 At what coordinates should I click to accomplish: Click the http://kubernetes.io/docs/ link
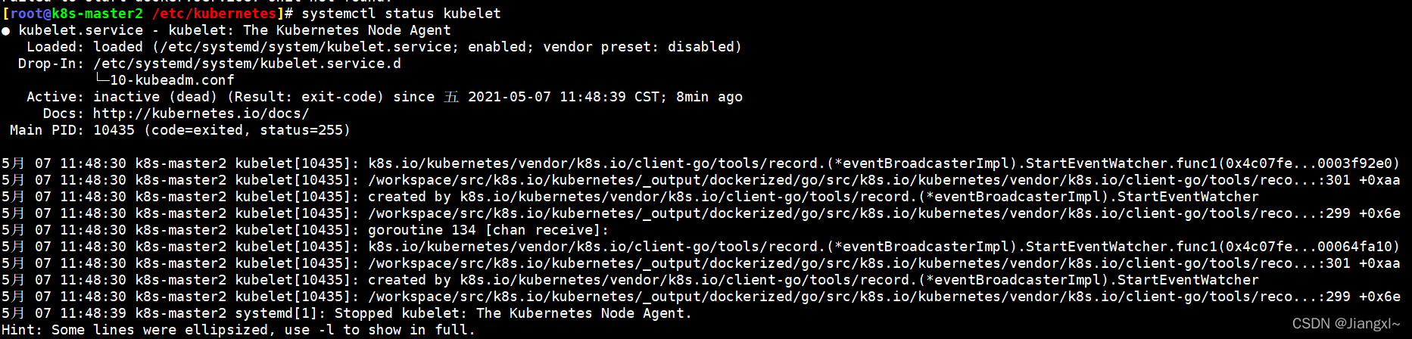(x=201, y=114)
